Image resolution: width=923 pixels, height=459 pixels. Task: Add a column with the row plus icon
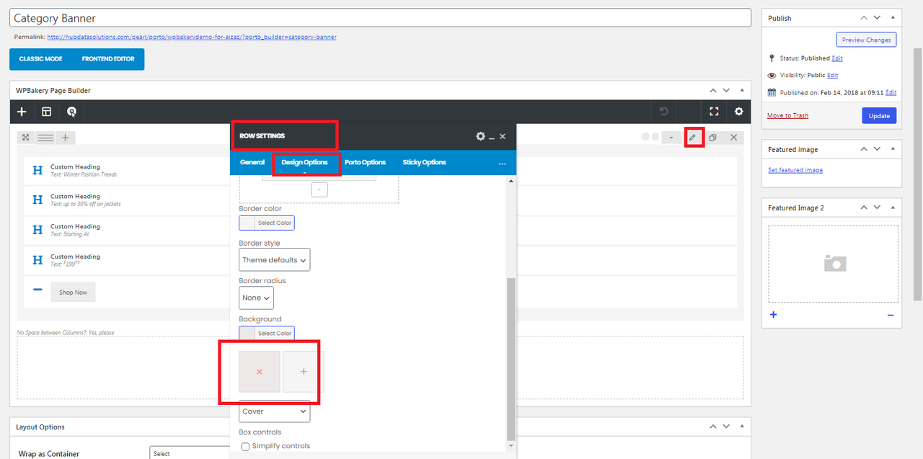pos(65,138)
